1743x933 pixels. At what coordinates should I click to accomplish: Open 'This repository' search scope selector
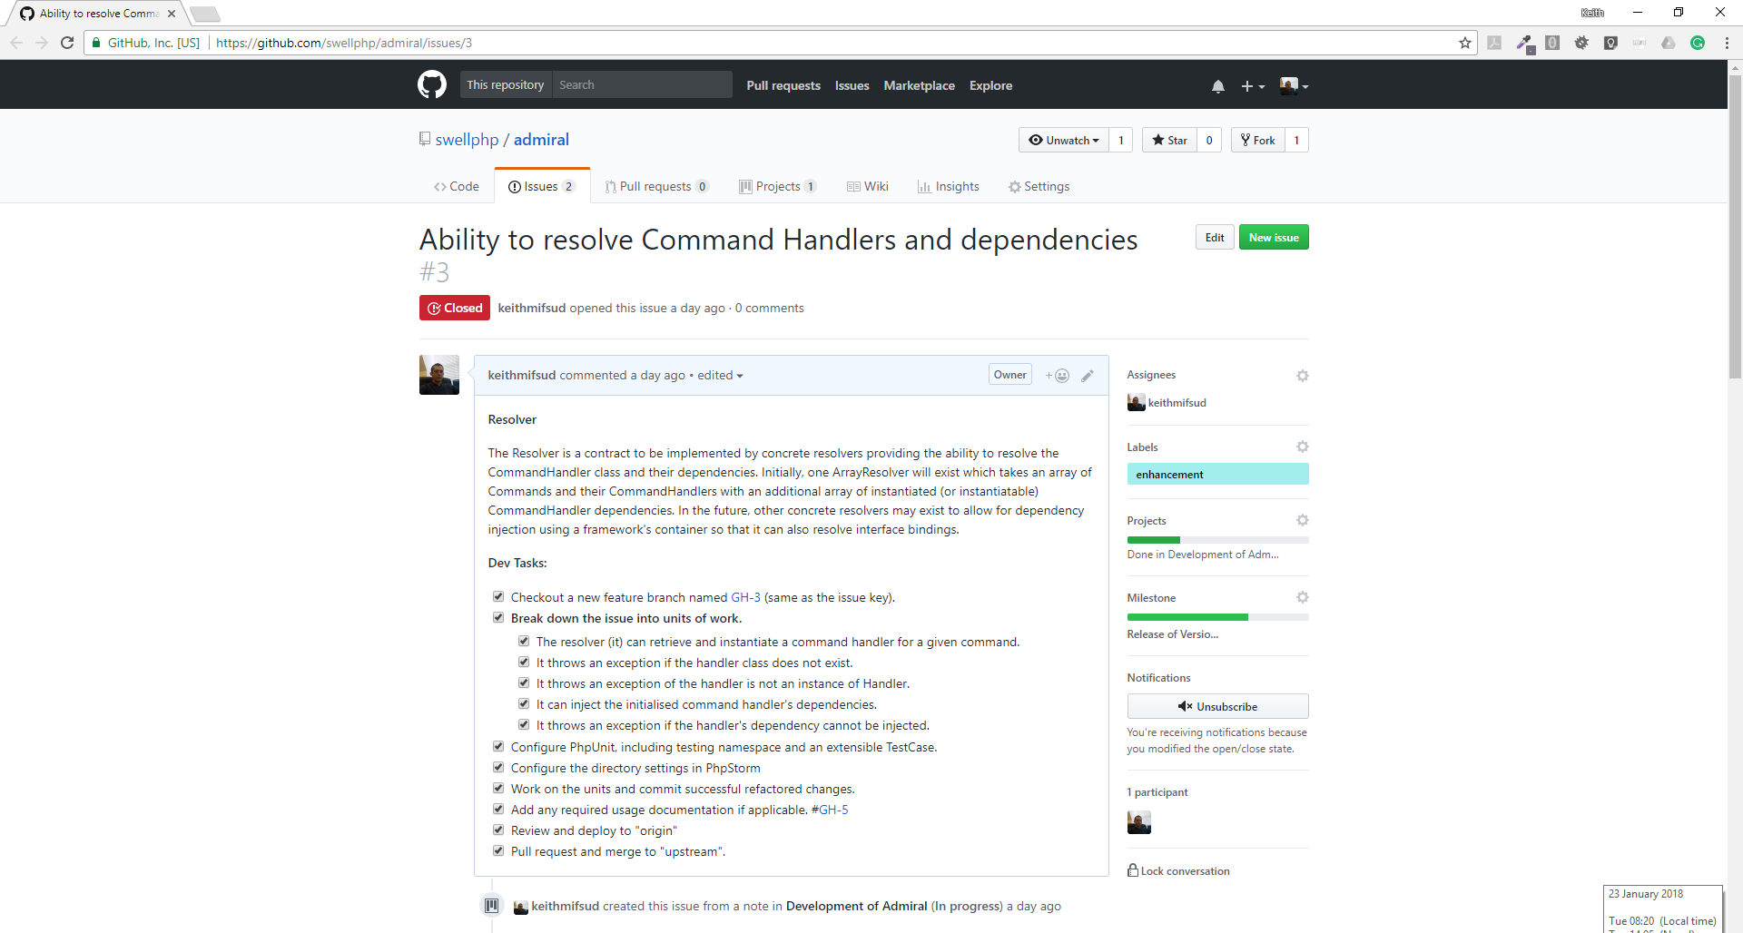(x=506, y=84)
